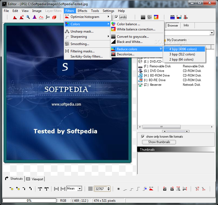Image resolution: width=218 pixels, height=205 pixels.
Task: Click the red 3D cube icon
Action: tap(54, 17)
